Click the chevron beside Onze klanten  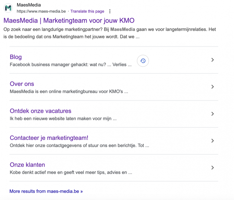click(212, 168)
